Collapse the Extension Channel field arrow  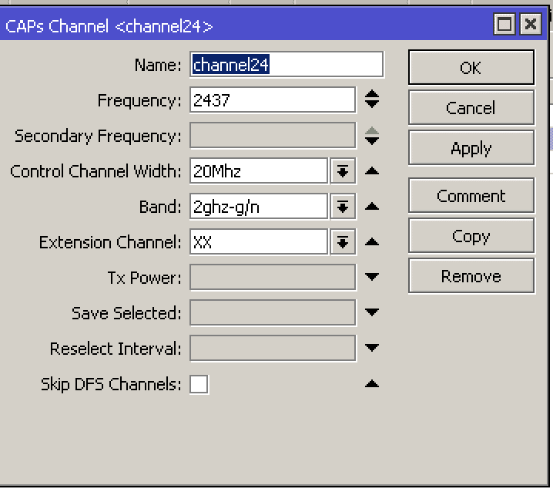point(372,242)
